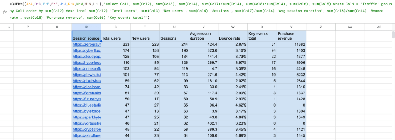Select purchase revenue cell 3906
The image size is (395, 140).
pyautogui.click(x=292, y=62)
